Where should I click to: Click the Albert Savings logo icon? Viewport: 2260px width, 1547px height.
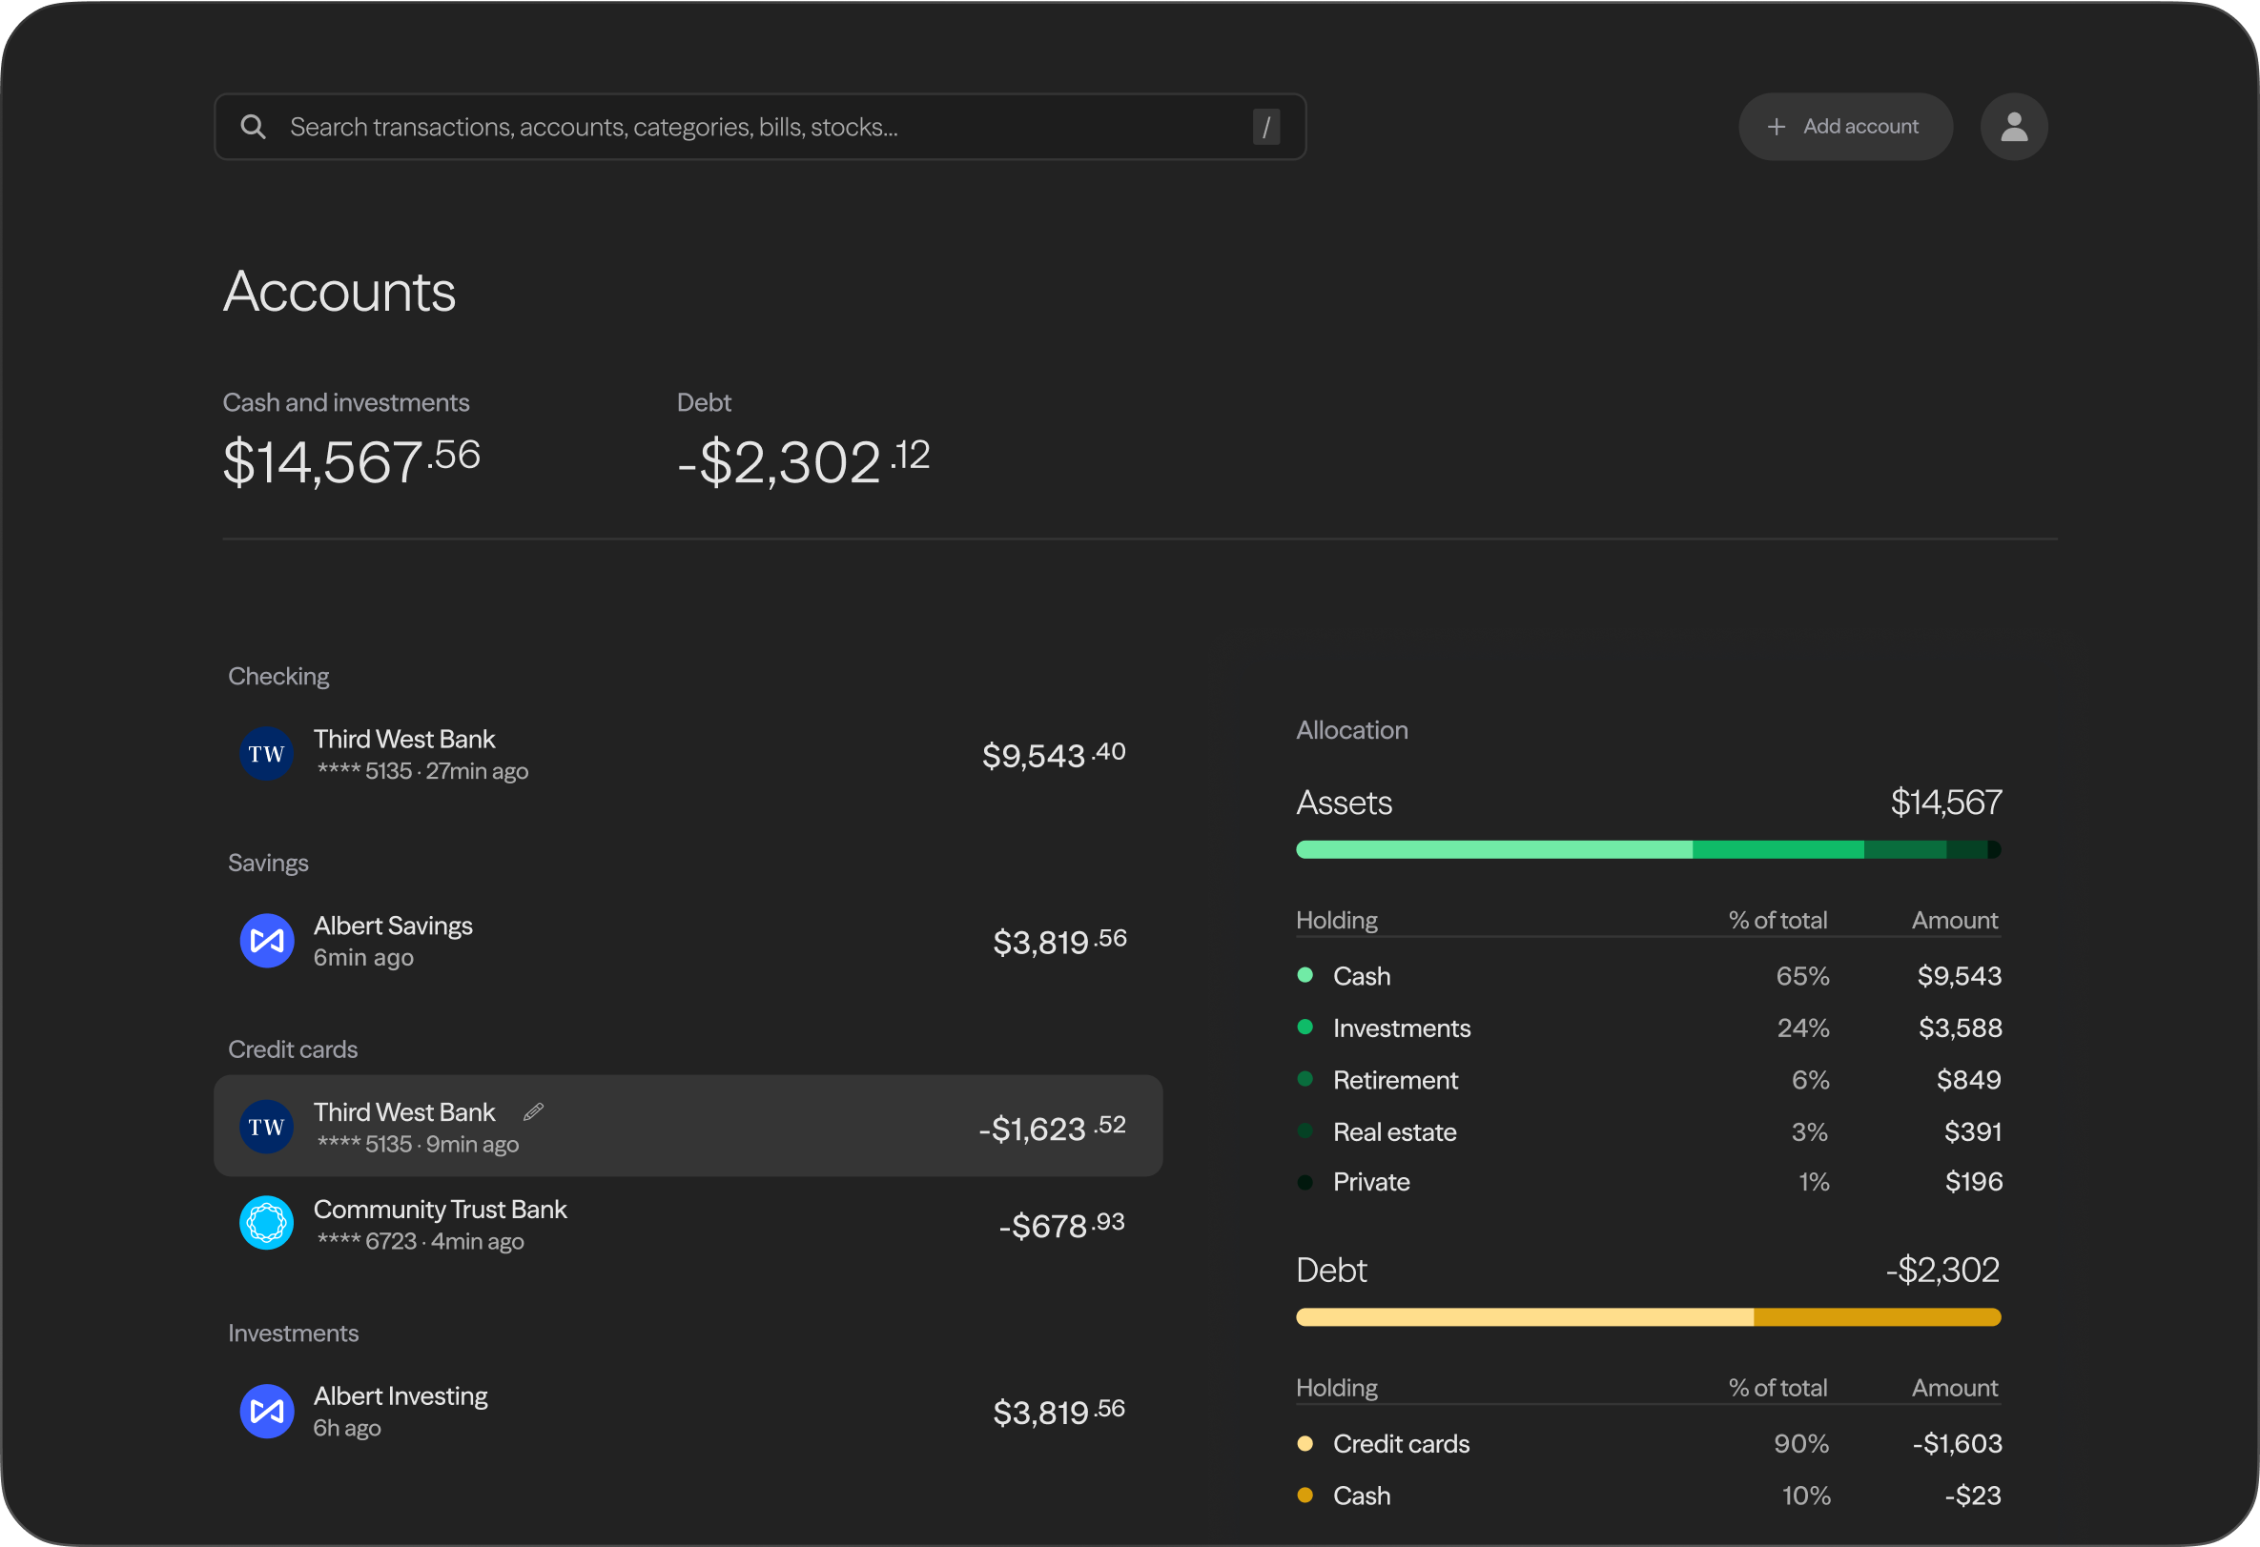tap(266, 940)
